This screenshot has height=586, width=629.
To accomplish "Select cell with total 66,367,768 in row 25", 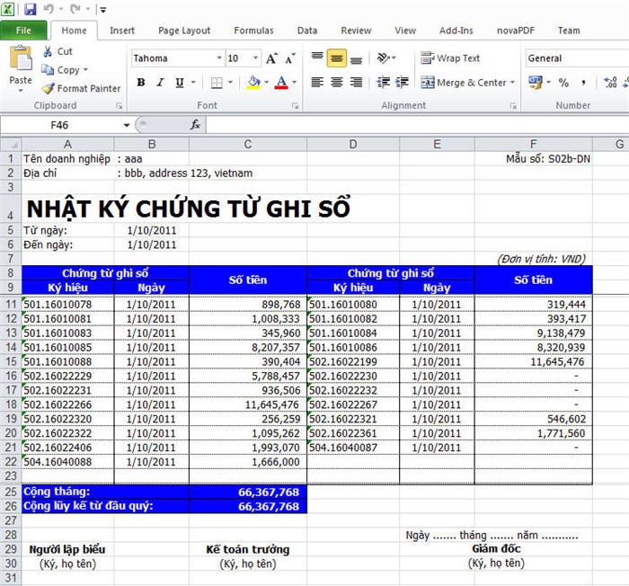I will [247, 492].
